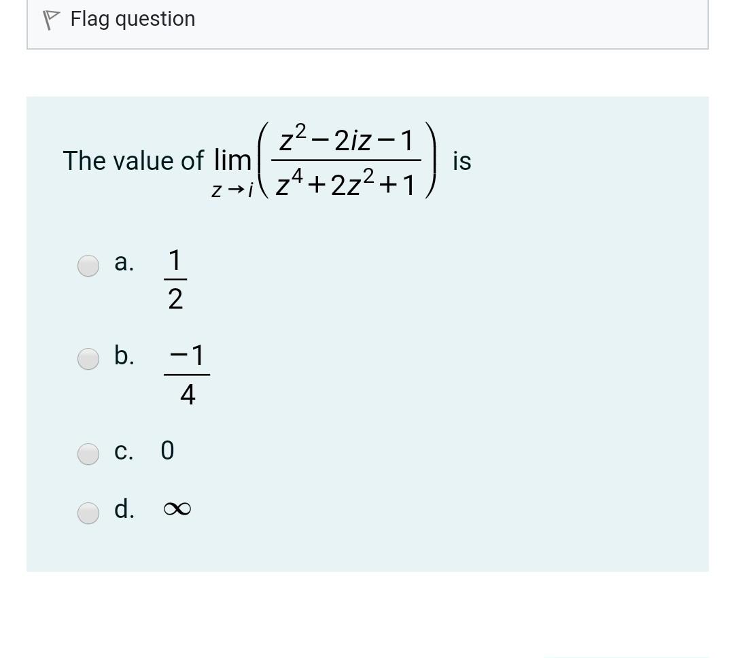This screenshot has height=658, width=734.
Task: Click the letter label a.
Action: point(123,264)
